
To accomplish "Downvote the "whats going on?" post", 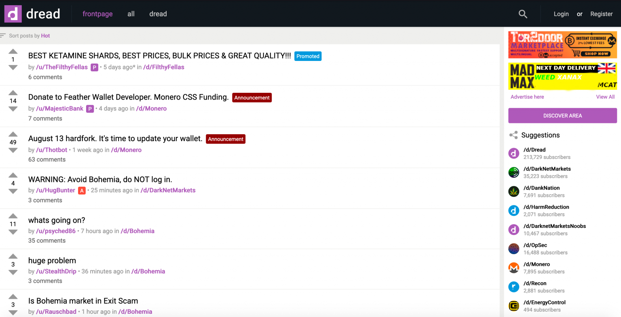I will click(13, 232).
